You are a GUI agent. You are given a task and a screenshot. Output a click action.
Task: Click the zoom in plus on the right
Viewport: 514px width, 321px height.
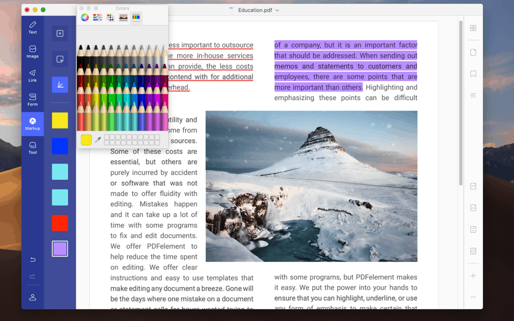coord(473,275)
